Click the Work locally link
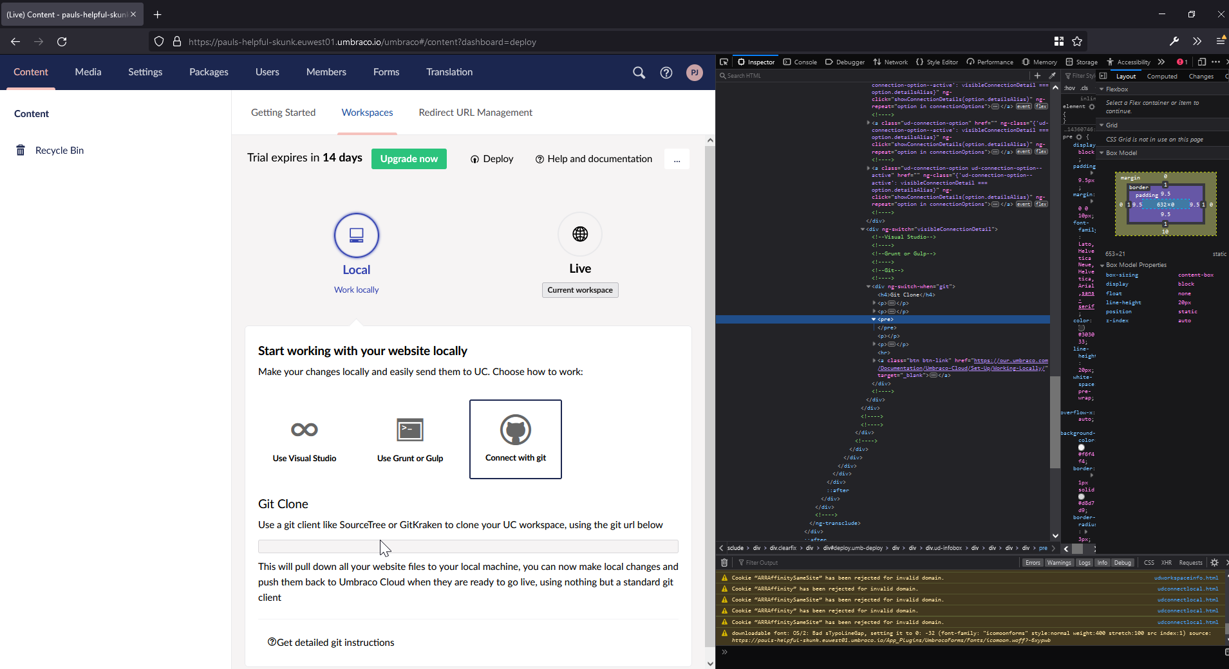Screen dimensions: 1229x669 356,290
